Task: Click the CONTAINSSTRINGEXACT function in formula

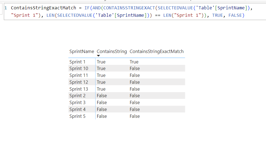Action: coord(129,8)
